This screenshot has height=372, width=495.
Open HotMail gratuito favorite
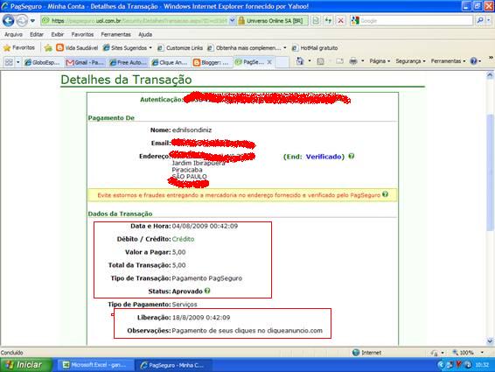click(x=315, y=48)
